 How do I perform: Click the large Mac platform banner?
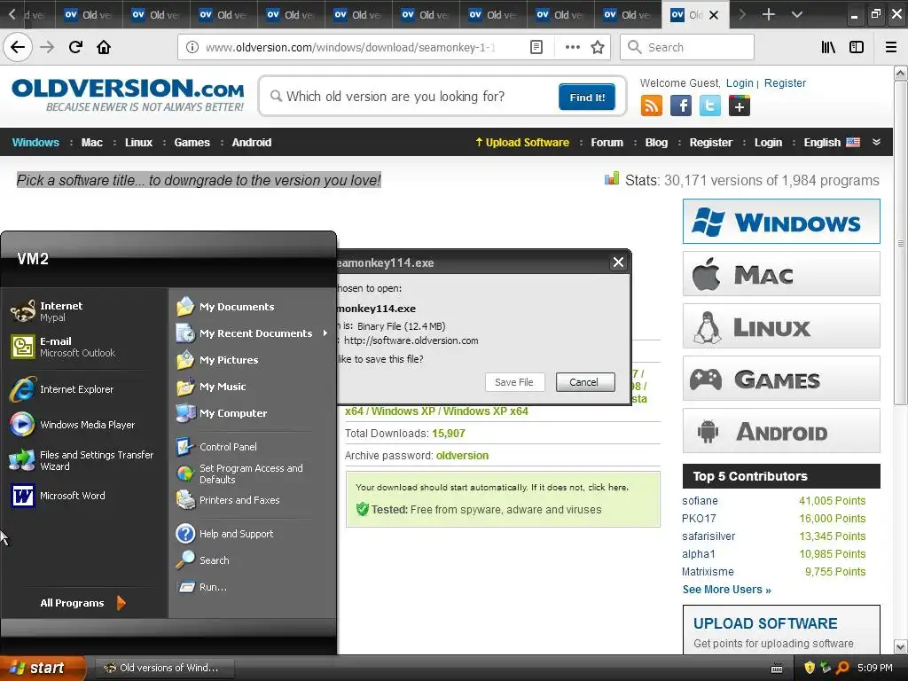point(781,273)
